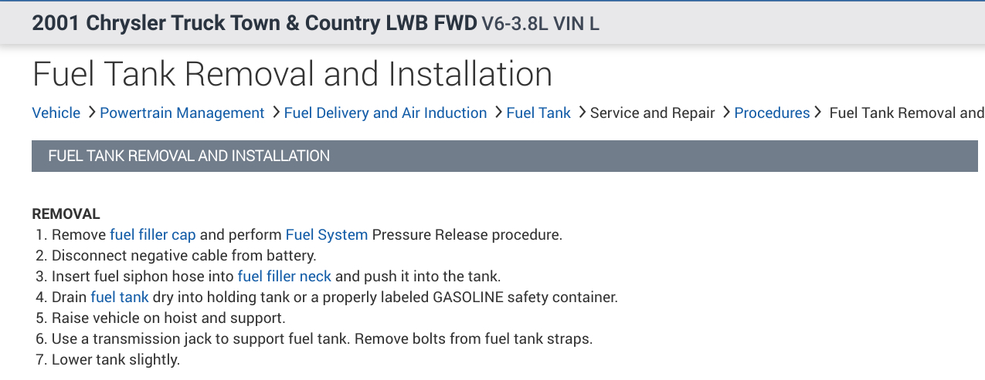Open the Powertrain Management breadcrumb
Image resolution: width=985 pixels, height=380 pixels.
pos(182,113)
